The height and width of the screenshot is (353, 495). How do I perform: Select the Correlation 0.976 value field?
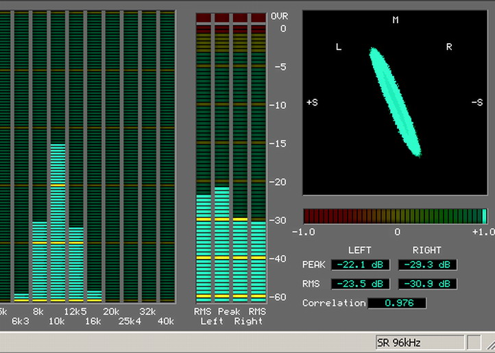397,303
